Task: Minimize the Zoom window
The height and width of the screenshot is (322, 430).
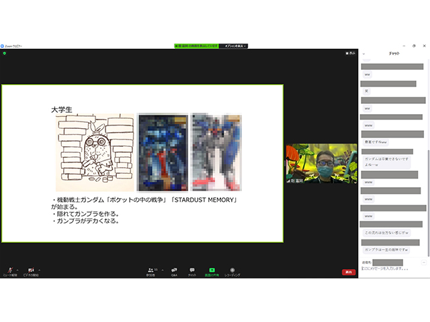Action: 404,46
